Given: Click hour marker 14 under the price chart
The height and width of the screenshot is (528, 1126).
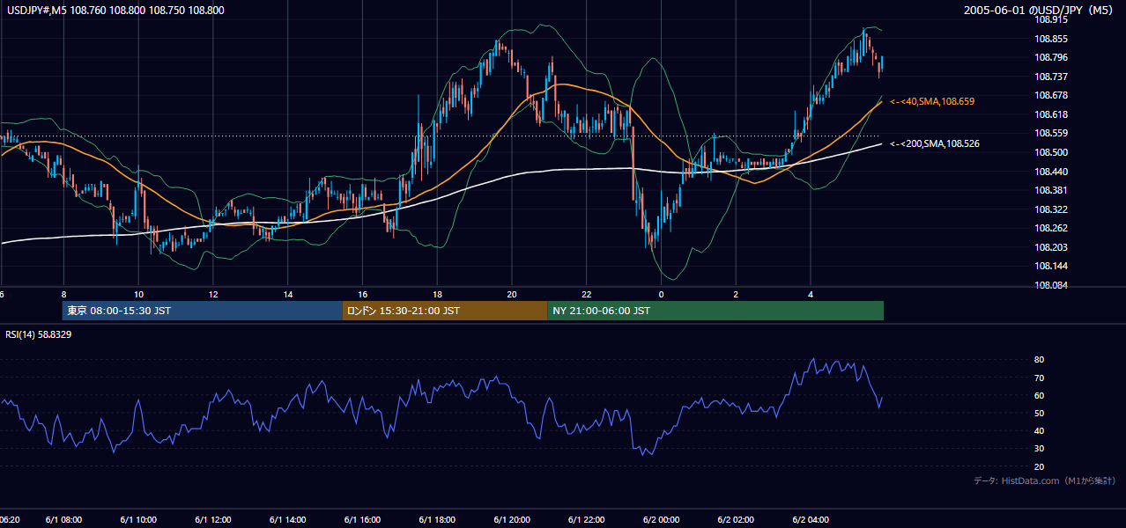Looking at the screenshot, I should coord(288,294).
